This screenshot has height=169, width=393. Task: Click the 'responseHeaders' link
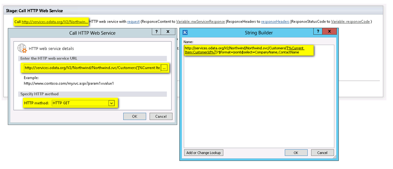275,22
